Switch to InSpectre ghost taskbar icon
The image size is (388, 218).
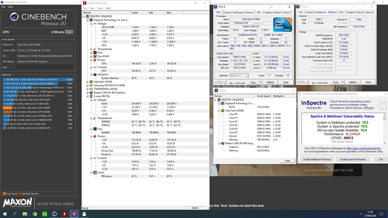point(84,214)
